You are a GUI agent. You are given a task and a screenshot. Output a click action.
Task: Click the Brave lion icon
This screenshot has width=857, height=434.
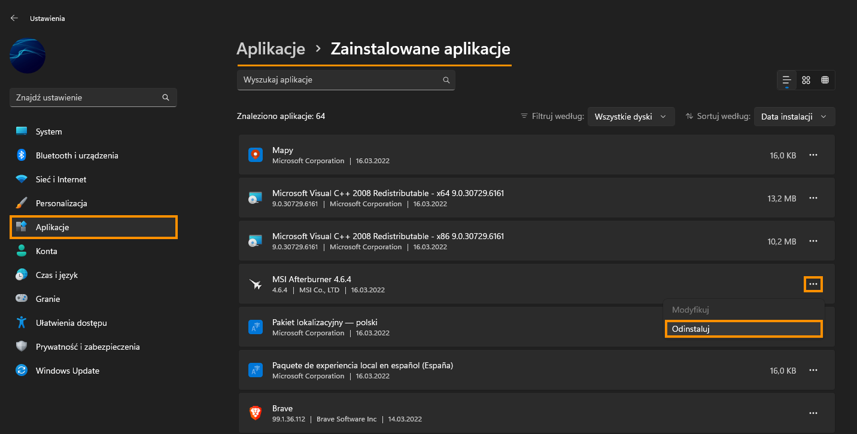256,413
